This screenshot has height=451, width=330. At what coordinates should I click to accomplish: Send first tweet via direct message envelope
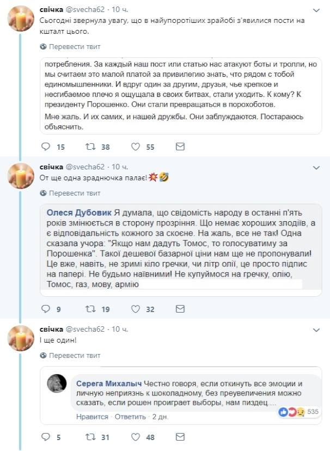pos(180,147)
